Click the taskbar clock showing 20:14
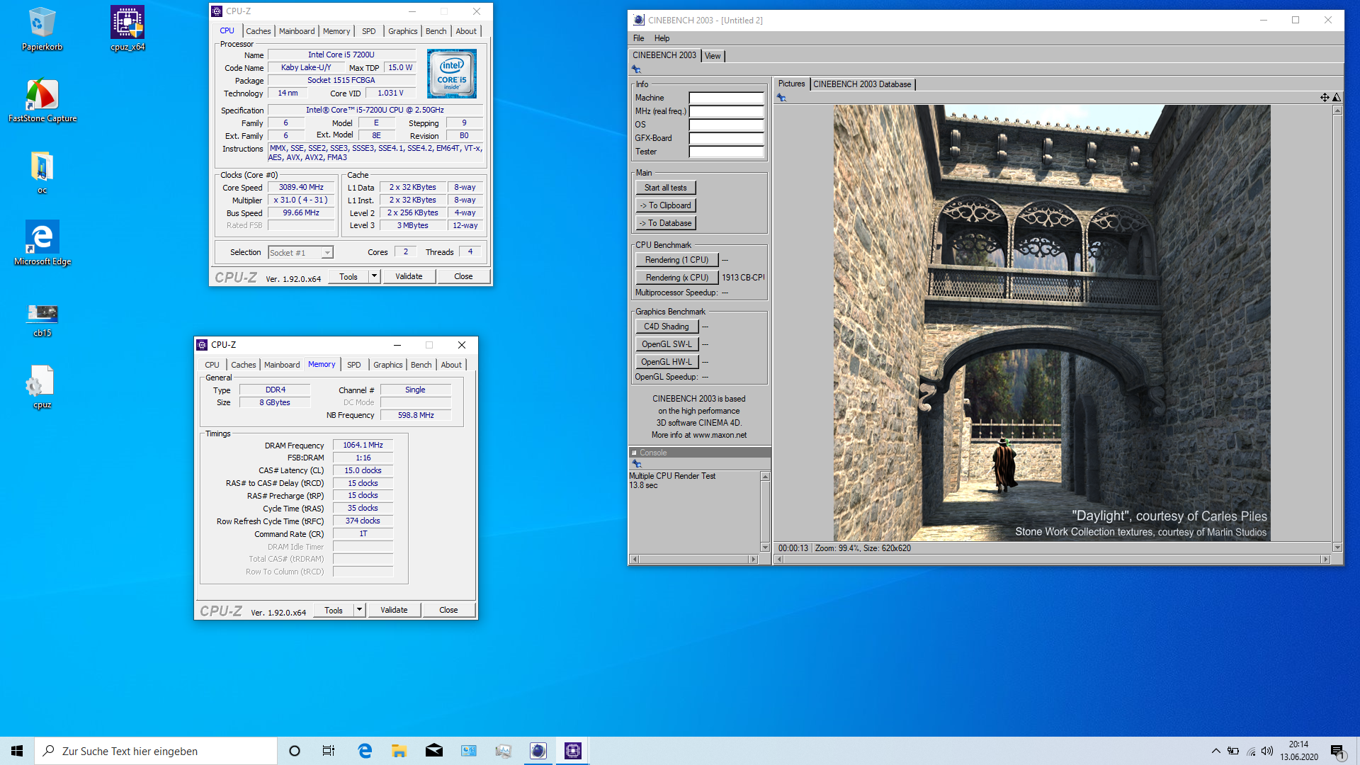Viewport: 1360px width, 765px height. pos(1298,751)
